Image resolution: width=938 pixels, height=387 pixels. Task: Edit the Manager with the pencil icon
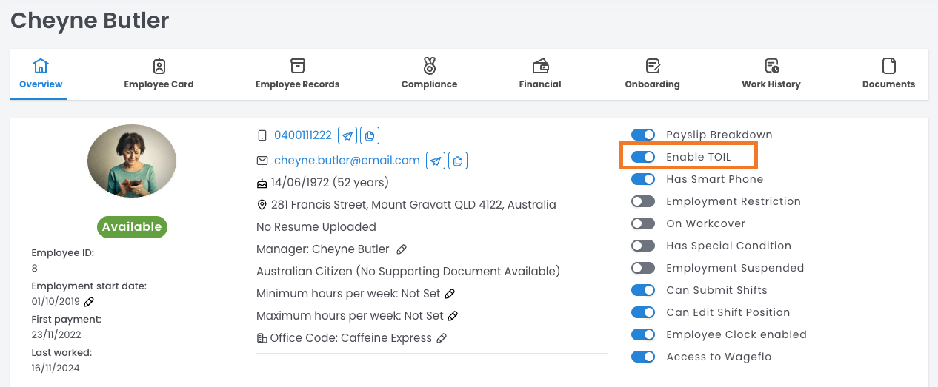[402, 249]
